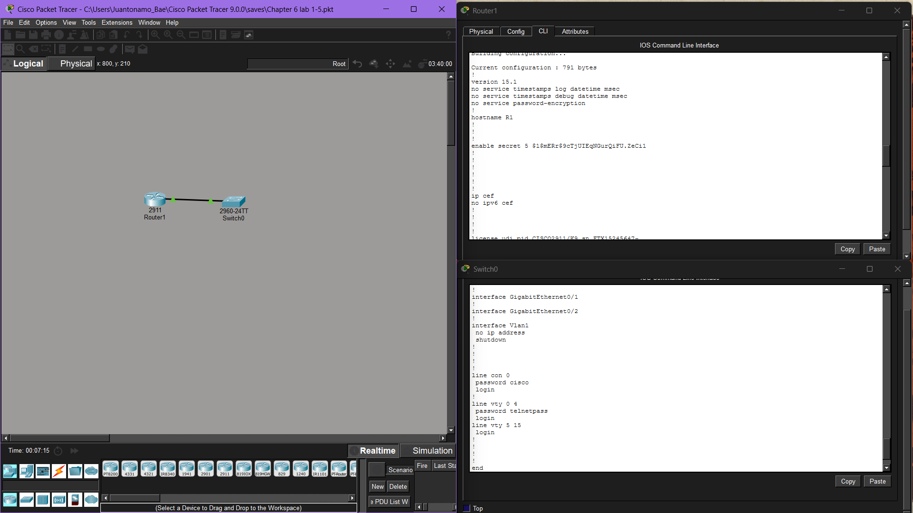This screenshot has height=513, width=913.
Task: Add a Complex PDU open envelope
Action: pyautogui.click(x=143, y=49)
